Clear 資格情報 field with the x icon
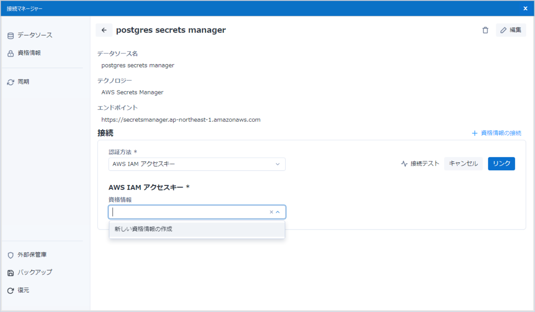This screenshot has width=535, height=312. click(x=271, y=212)
